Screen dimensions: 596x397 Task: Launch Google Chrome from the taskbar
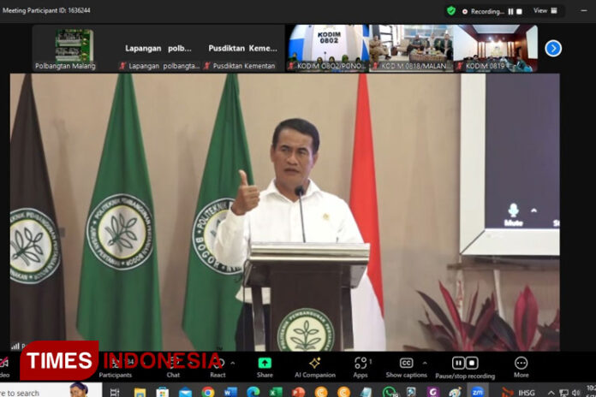pyautogui.click(x=208, y=392)
